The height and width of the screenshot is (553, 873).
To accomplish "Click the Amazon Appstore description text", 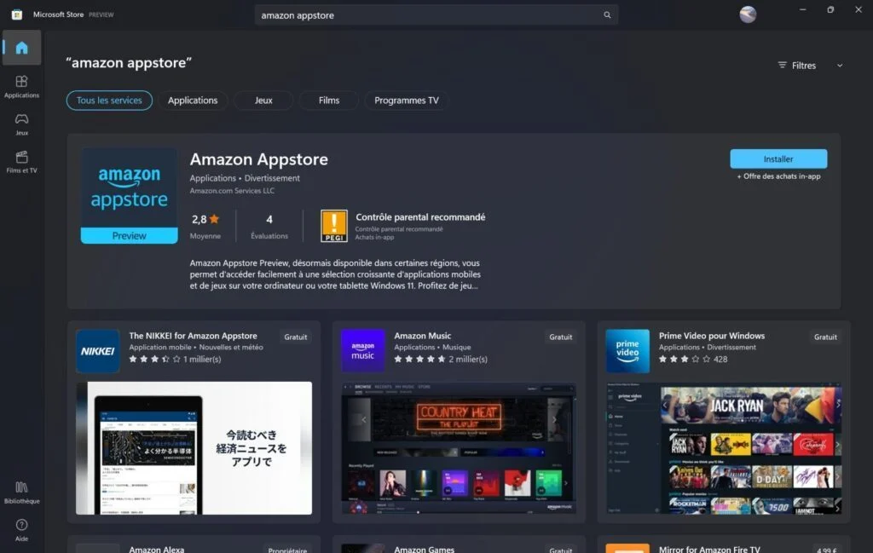I will coord(334,274).
